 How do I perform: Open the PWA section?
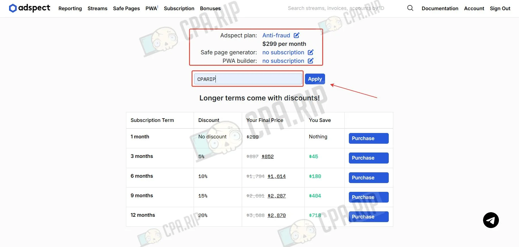coord(152,8)
